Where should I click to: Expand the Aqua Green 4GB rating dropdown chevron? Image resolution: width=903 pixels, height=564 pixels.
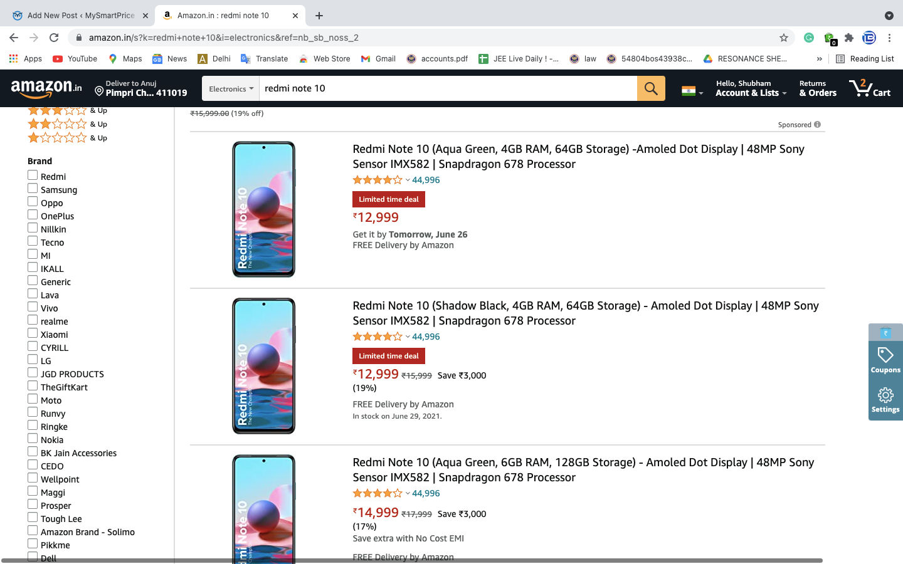tap(408, 180)
